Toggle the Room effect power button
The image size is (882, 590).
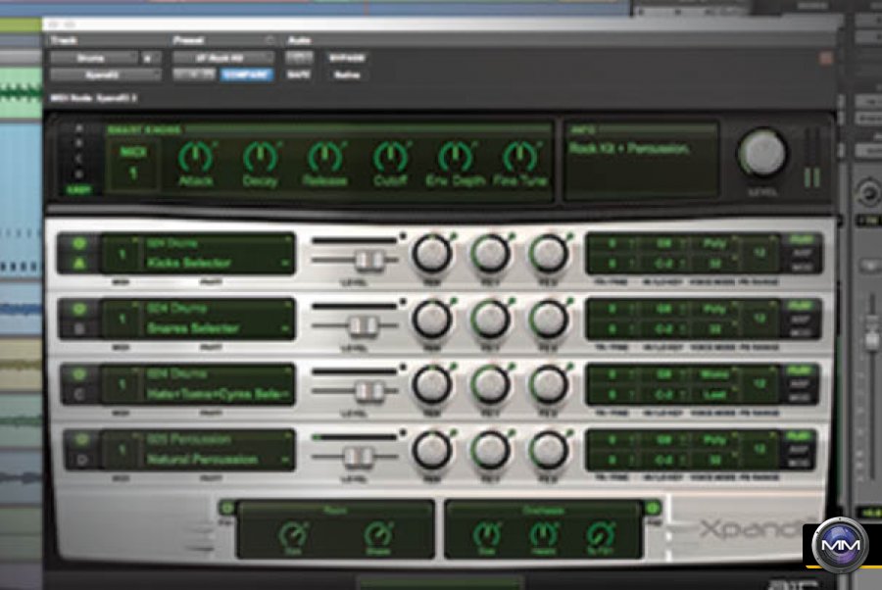(226, 508)
